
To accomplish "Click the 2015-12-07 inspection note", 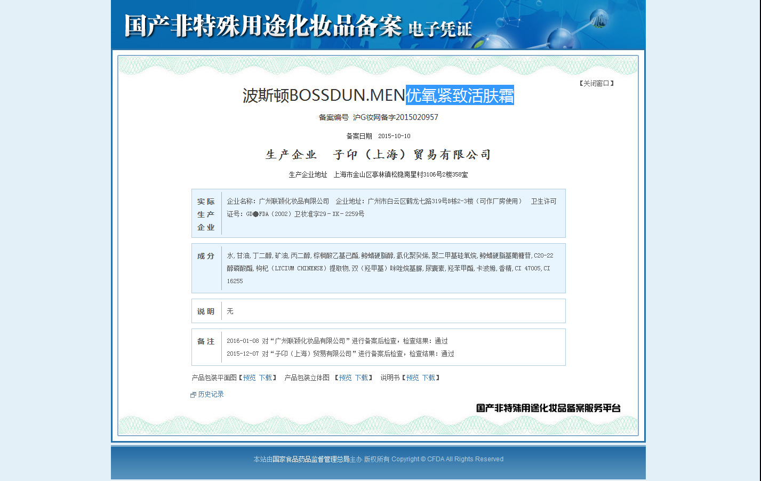I will pyautogui.click(x=340, y=354).
